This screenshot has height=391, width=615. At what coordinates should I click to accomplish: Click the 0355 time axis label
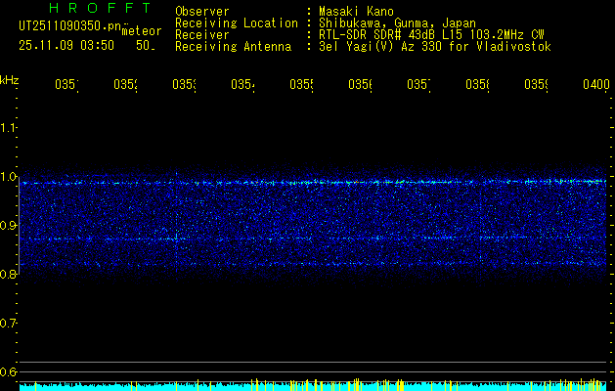(301, 84)
